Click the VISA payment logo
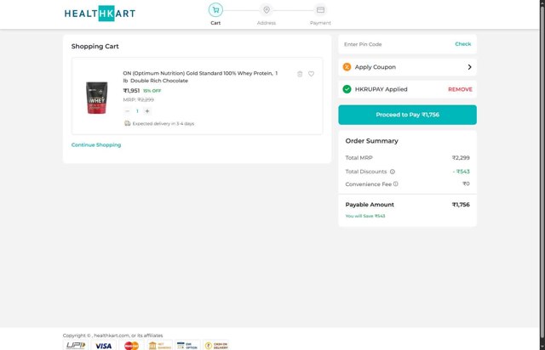This screenshot has height=350, width=545. (104, 346)
